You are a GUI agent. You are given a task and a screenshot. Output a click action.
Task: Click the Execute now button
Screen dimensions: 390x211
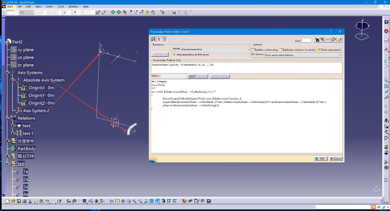[160, 54]
